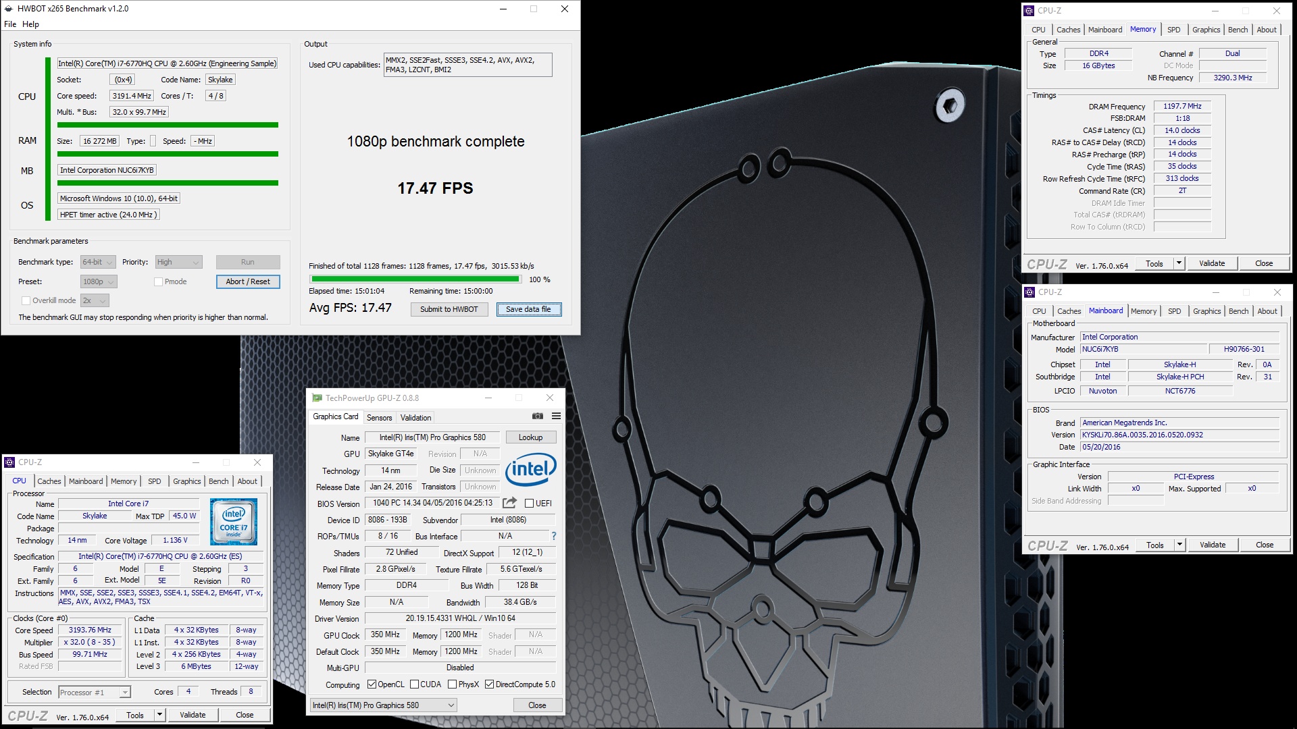1297x729 pixels.
Task: Click the GPU-Z title bar app icon
Action: (x=316, y=398)
